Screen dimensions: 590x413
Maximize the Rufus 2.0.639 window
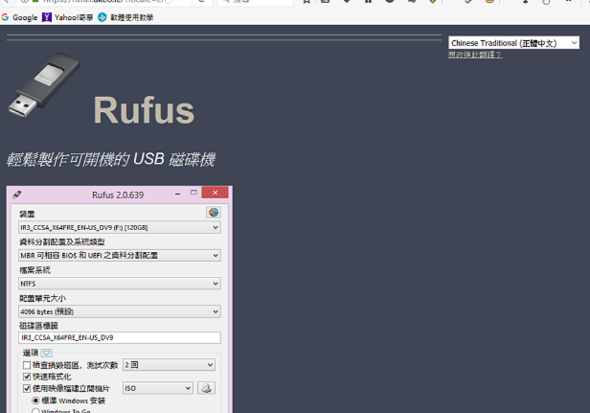click(193, 192)
